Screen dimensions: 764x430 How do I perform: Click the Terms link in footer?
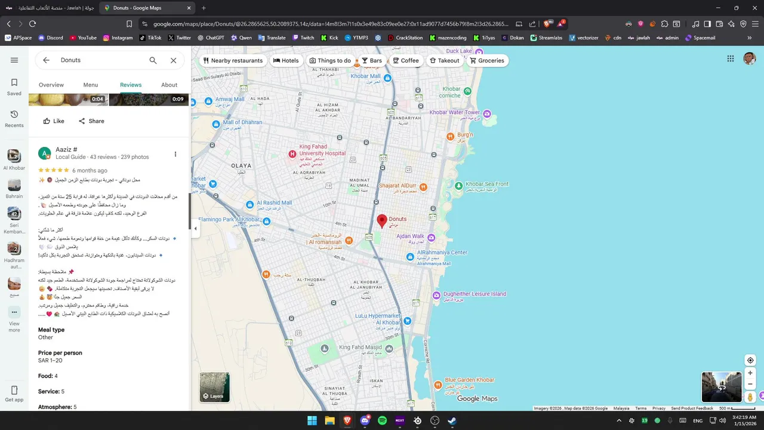click(641, 408)
